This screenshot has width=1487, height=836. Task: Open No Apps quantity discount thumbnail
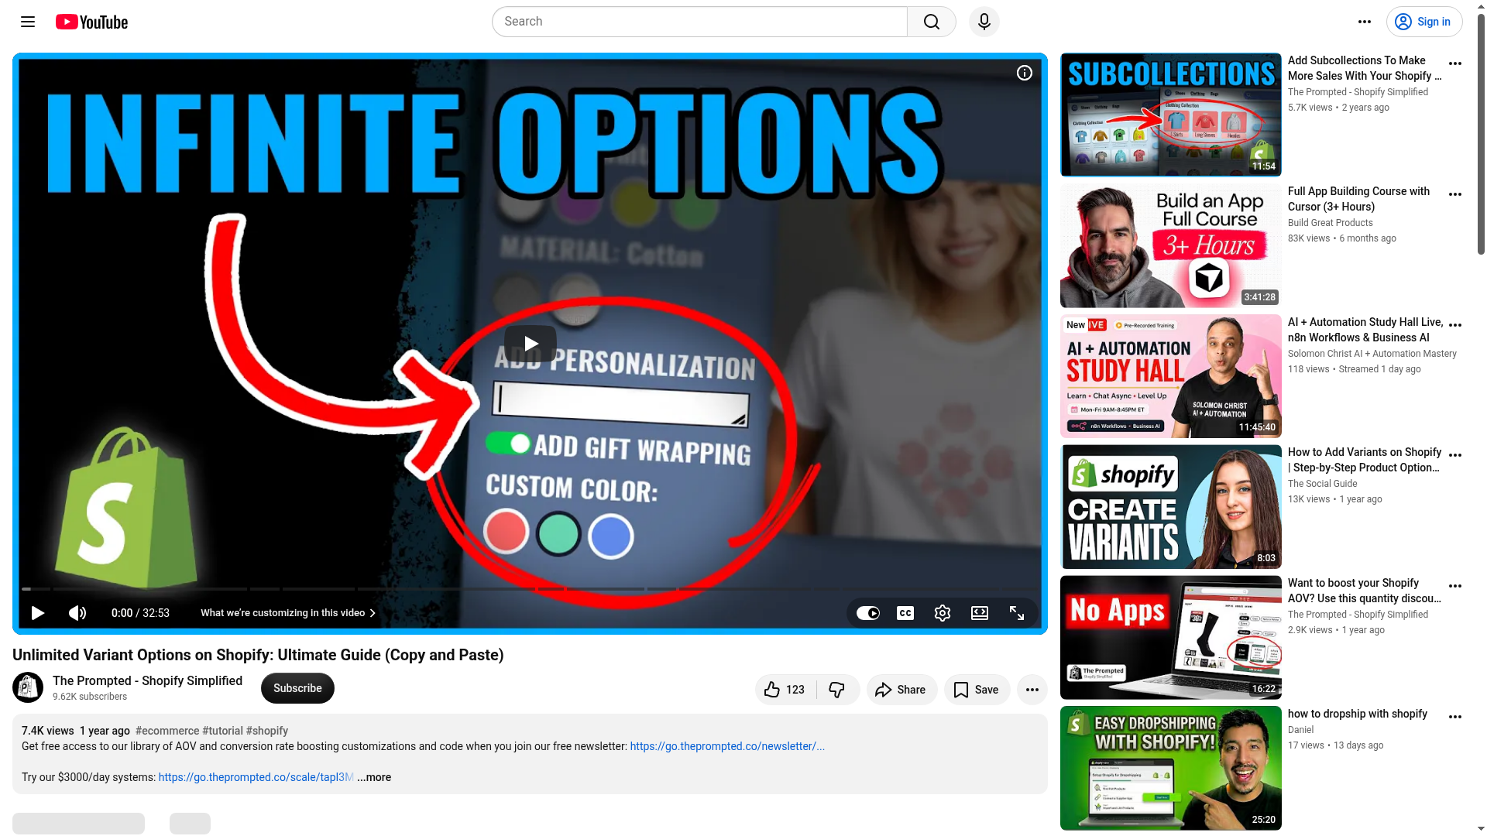pyautogui.click(x=1170, y=637)
